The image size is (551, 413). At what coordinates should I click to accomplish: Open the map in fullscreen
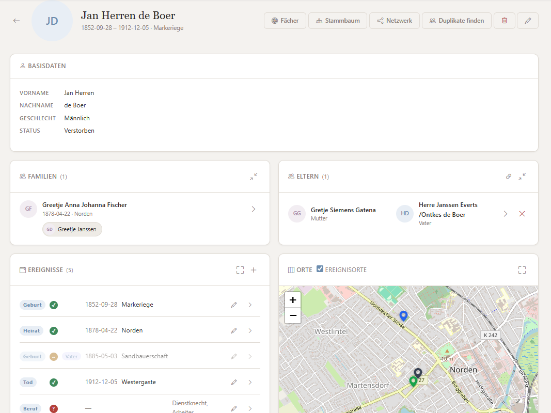click(x=522, y=270)
